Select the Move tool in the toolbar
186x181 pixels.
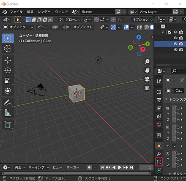click(x=8, y=60)
